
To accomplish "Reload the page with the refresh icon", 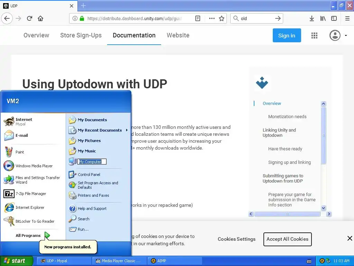I will point(29,18).
